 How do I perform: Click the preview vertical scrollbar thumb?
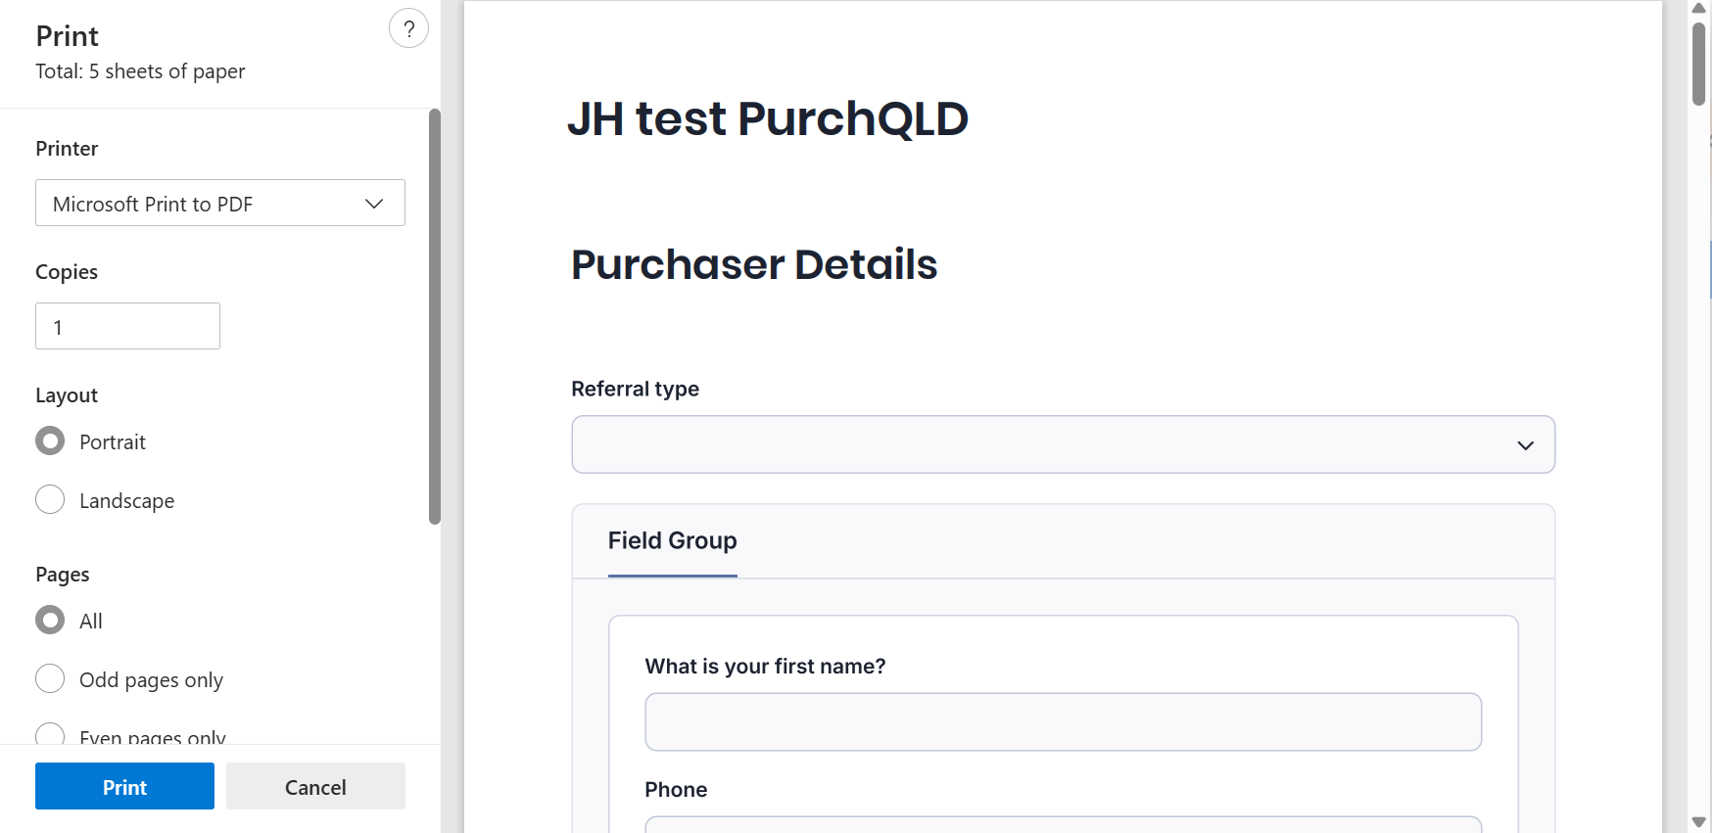click(1699, 64)
